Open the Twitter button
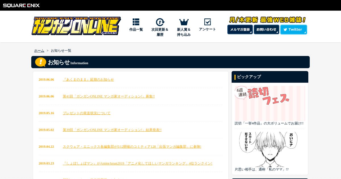 (x=294, y=30)
